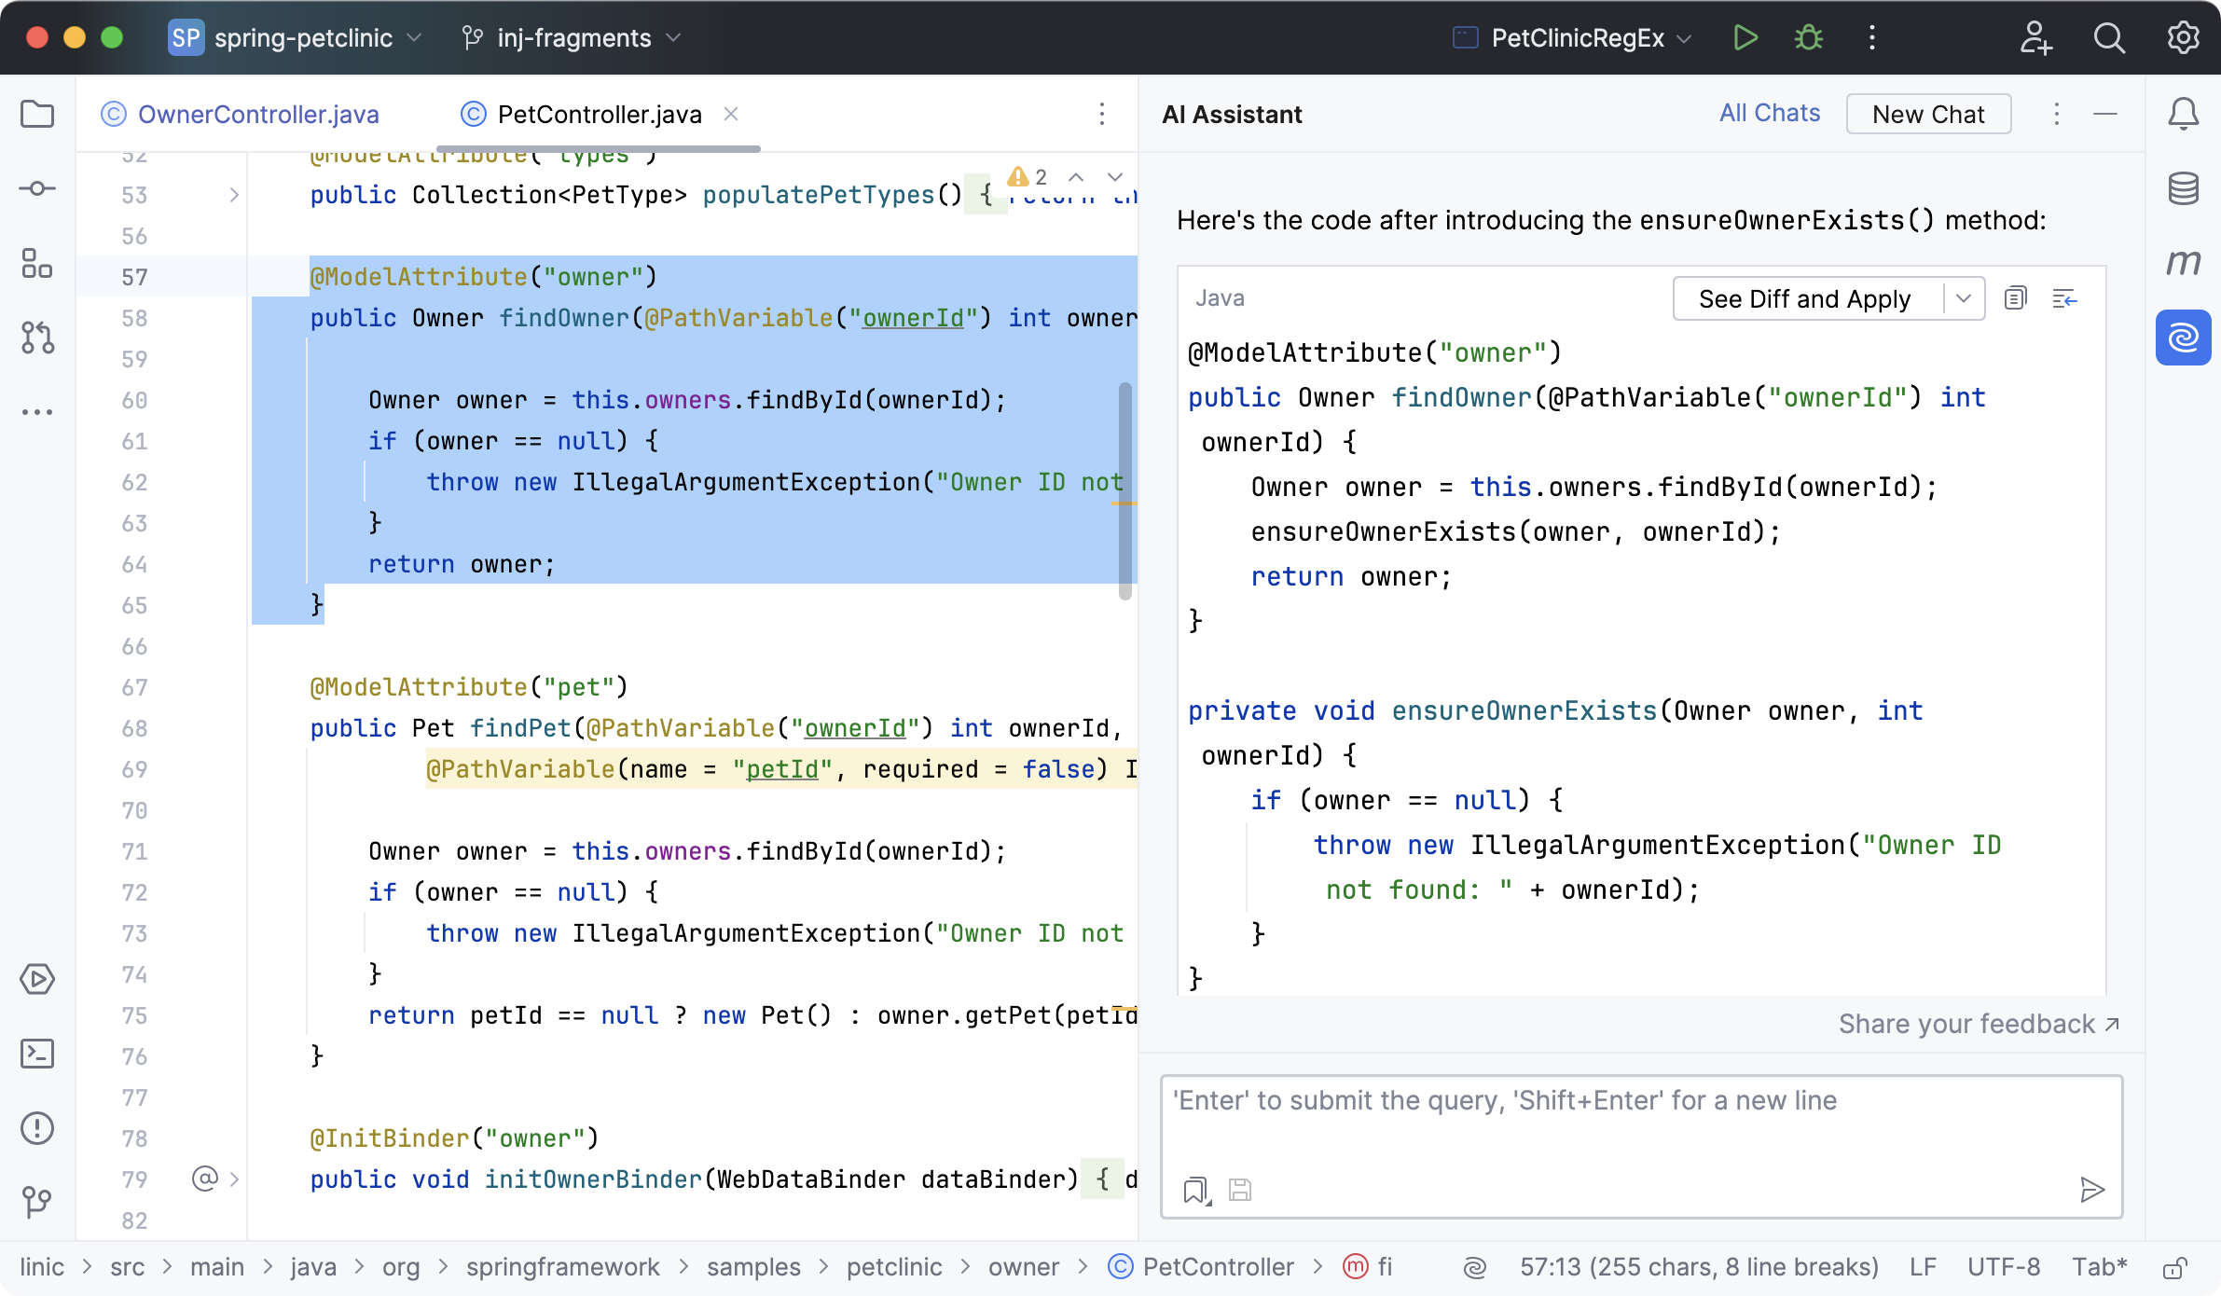Open All Chats list
This screenshot has width=2221, height=1296.
(1770, 113)
